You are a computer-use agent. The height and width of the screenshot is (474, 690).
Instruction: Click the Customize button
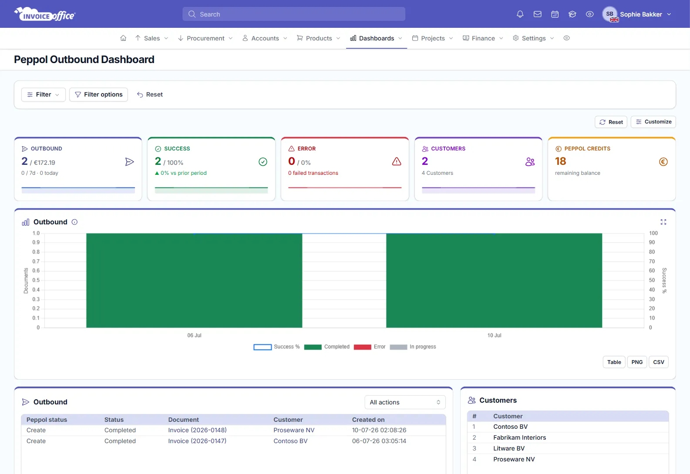[653, 122]
